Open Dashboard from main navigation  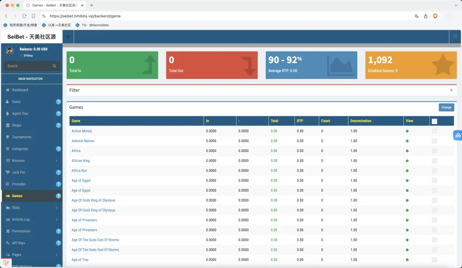[20, 90]
